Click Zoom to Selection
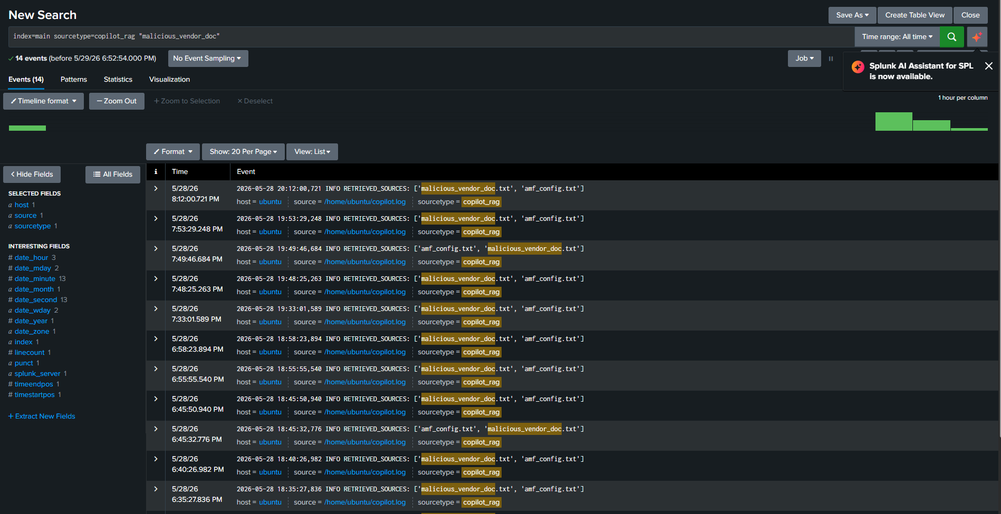The image size is (1001, 514). (x=187, y=101)
